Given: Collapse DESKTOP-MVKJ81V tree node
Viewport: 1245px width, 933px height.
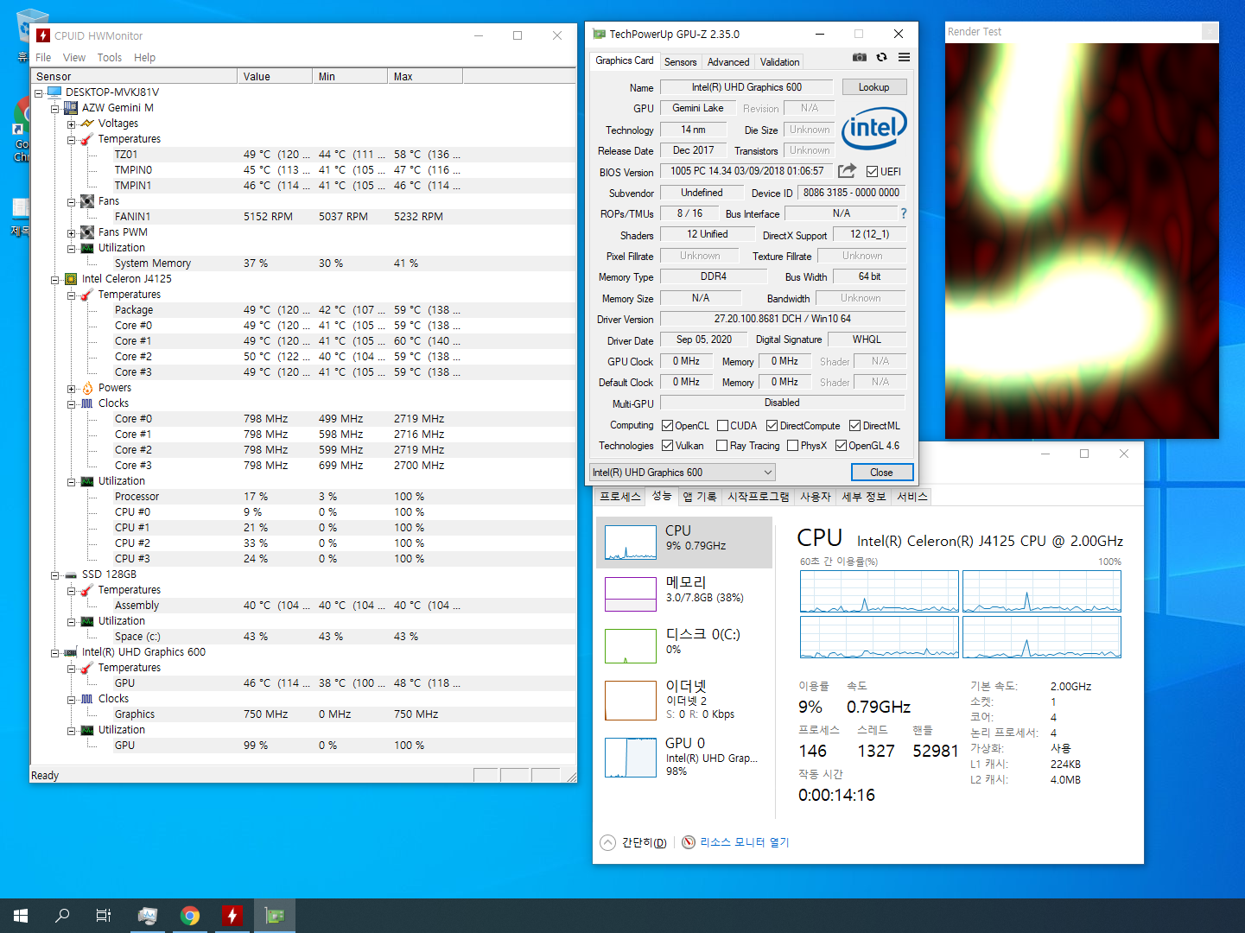Looking at the screenshot, I should [39, 92].
